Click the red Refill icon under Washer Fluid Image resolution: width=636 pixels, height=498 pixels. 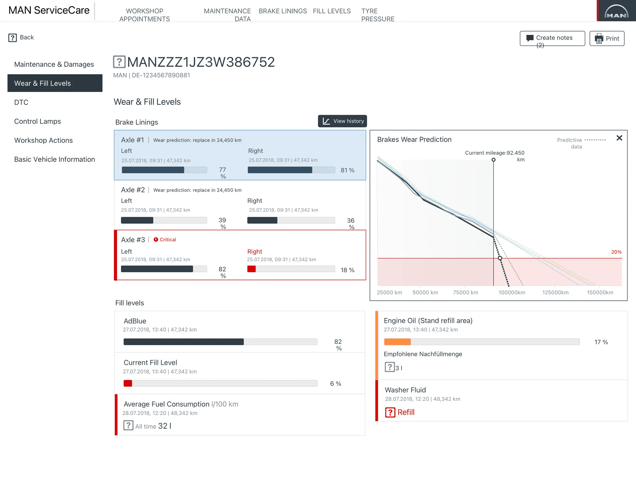390,412
